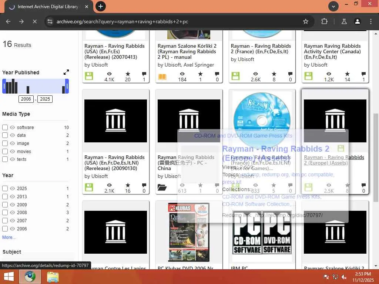The height and width of the screenshot is (284, 379).
Task: Click software floppy icon on 20070413 card
Action: pos(89,76)
